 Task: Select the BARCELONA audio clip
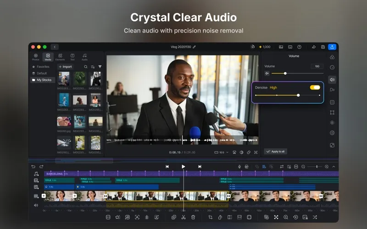191,174
